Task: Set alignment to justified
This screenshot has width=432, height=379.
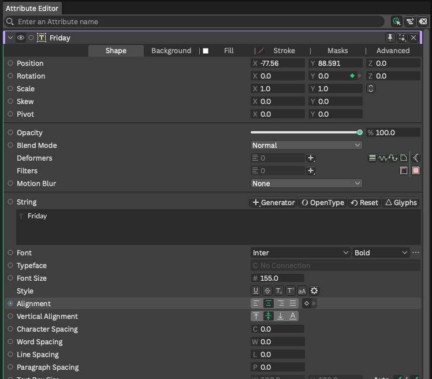Action: coord(293,303)
